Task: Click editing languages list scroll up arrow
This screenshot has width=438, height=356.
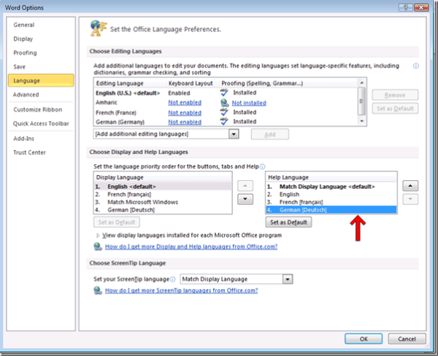Action: click(x=362, y=82)
